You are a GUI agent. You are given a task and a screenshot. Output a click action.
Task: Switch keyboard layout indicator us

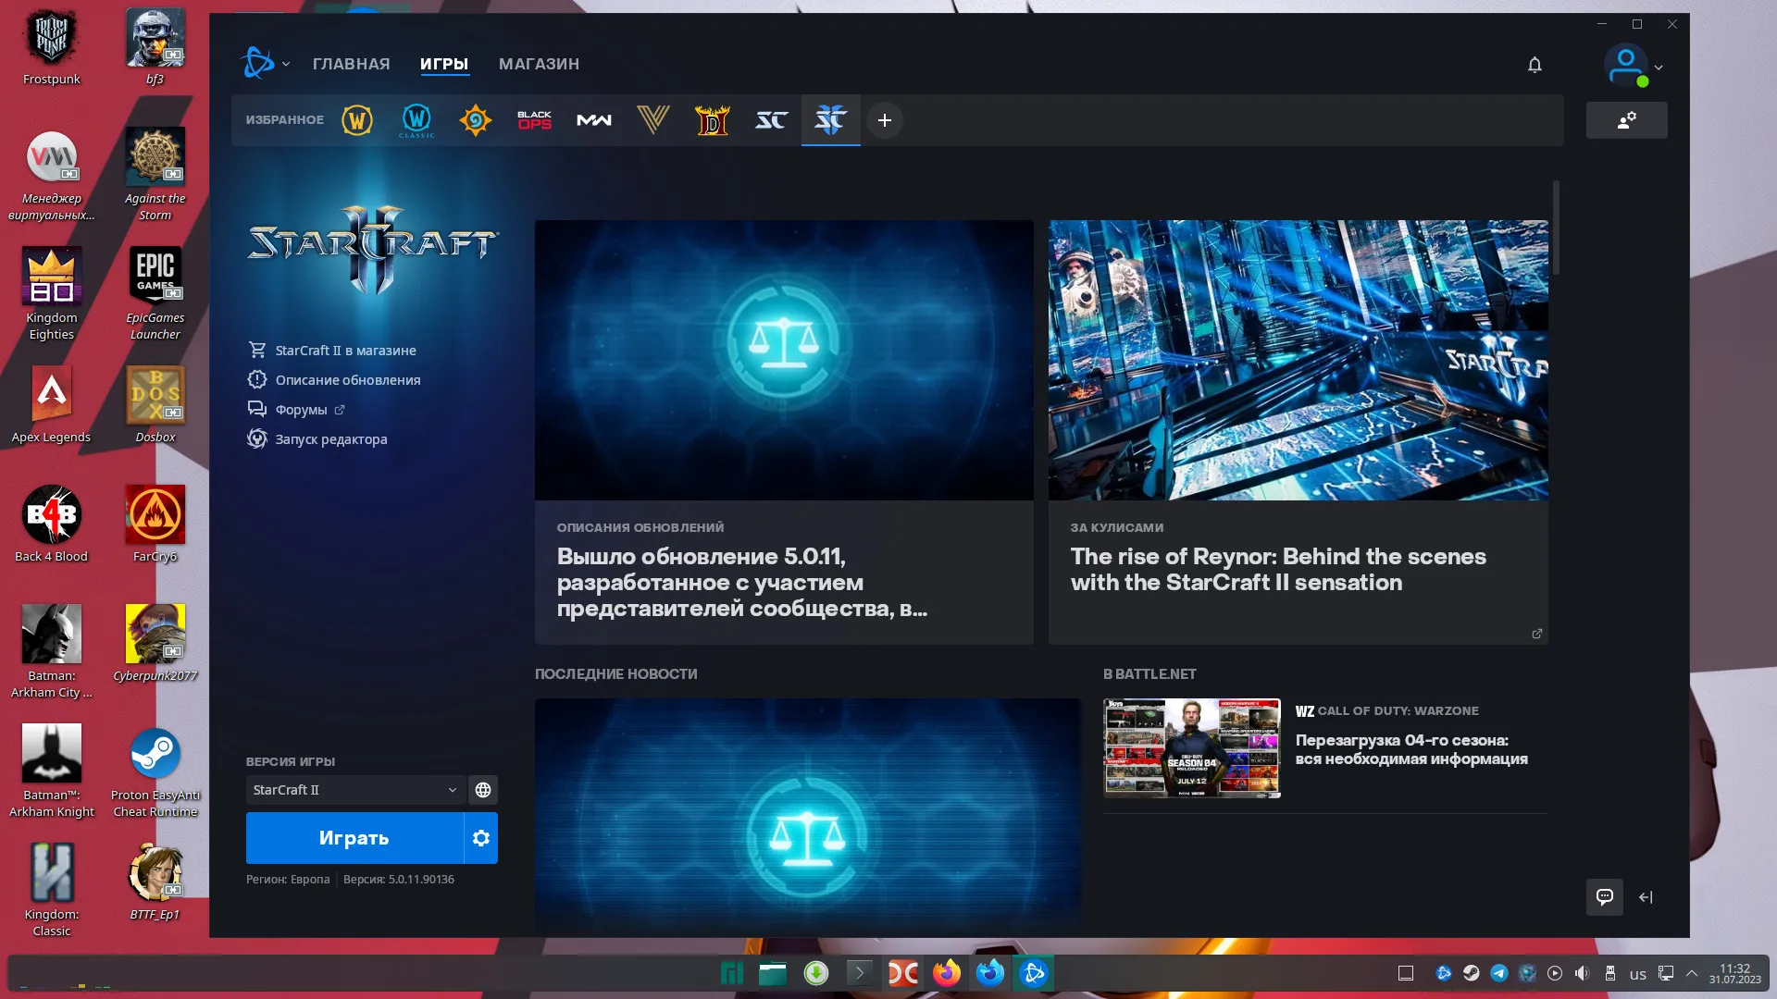point(1638,974)
